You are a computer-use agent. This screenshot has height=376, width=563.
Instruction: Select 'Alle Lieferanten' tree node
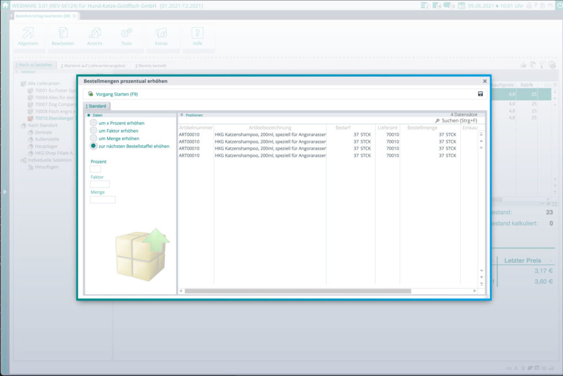pos(44,84)
